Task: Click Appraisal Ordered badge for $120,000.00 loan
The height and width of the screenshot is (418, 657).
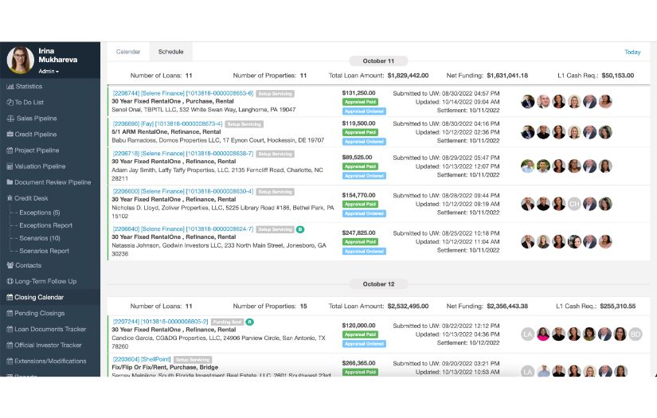Action: (364, 344)
